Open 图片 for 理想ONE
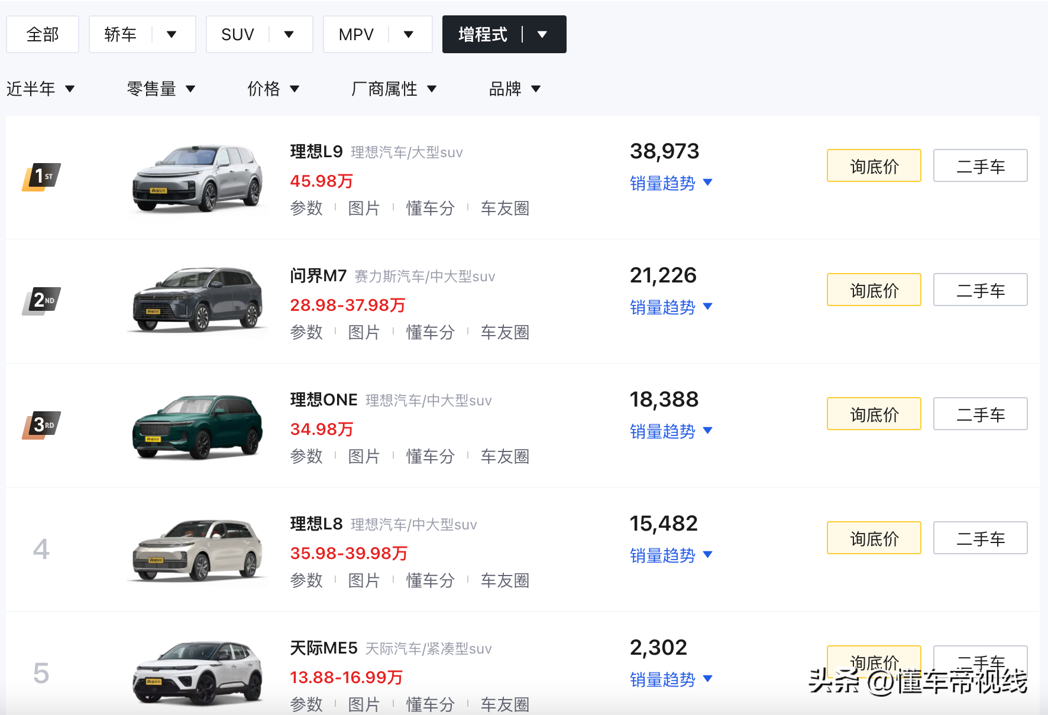Screen dimensions: 1048x715 (x=364, y=456)
